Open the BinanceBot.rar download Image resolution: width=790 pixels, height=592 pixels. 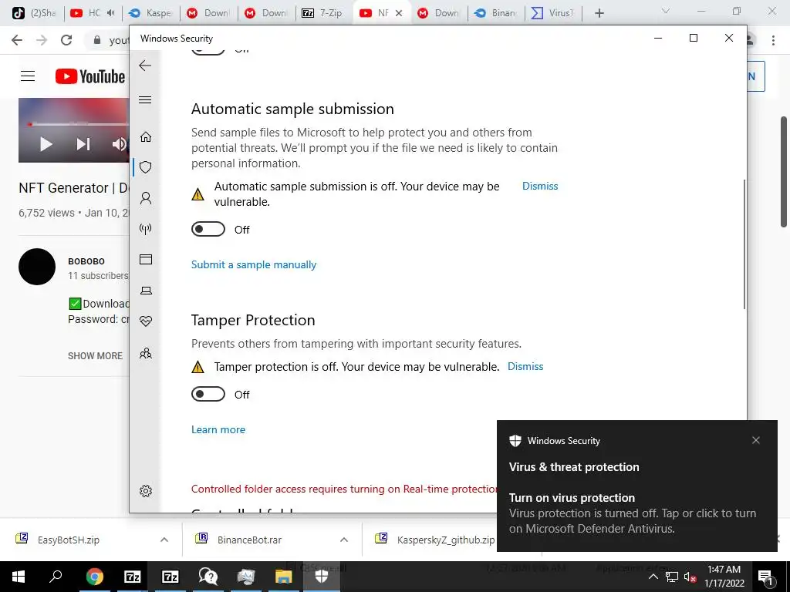tap(249, 540)
